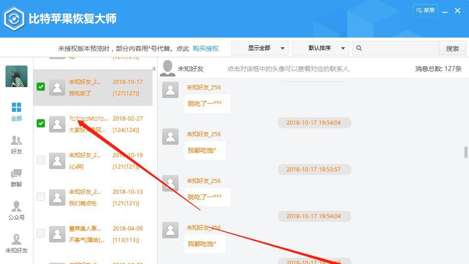Click date 2018-04-09 in conversation list

coord(128,229)
